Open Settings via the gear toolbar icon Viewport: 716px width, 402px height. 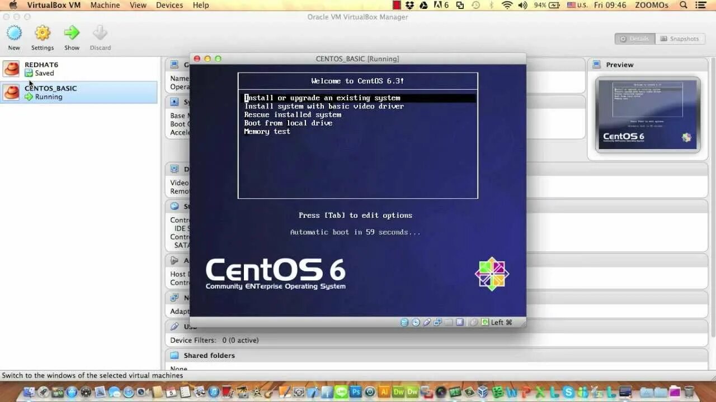(43, 33)
